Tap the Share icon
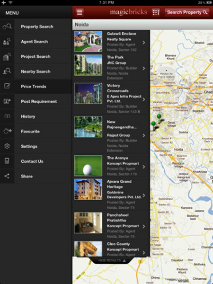The width and height of the screenshot is (213, 284). (7, 176)
